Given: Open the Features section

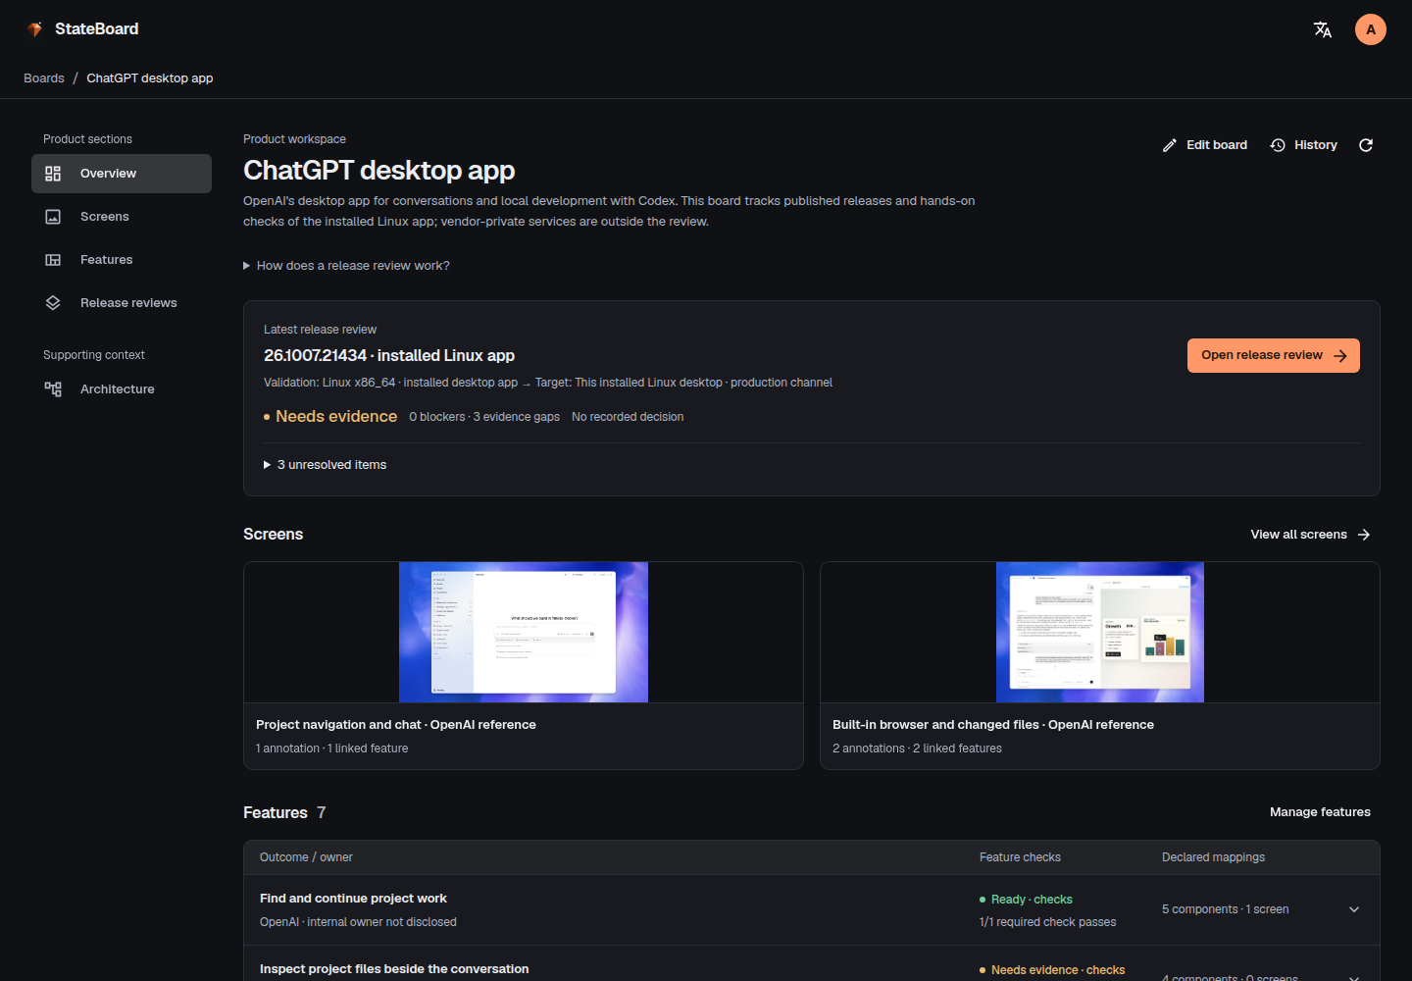Looking at the screenshot, I should coord(122,260).
